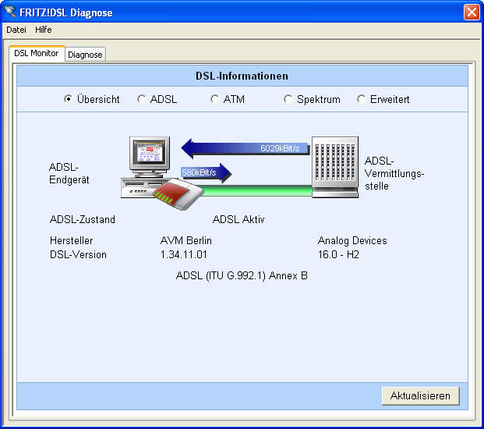
Task: Click the DSL-Informationen heading
Action: 242,76
